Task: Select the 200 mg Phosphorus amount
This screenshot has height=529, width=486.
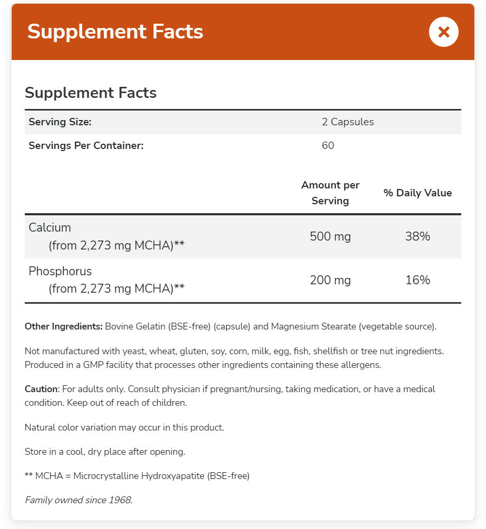Action: (x=330, y=280)
